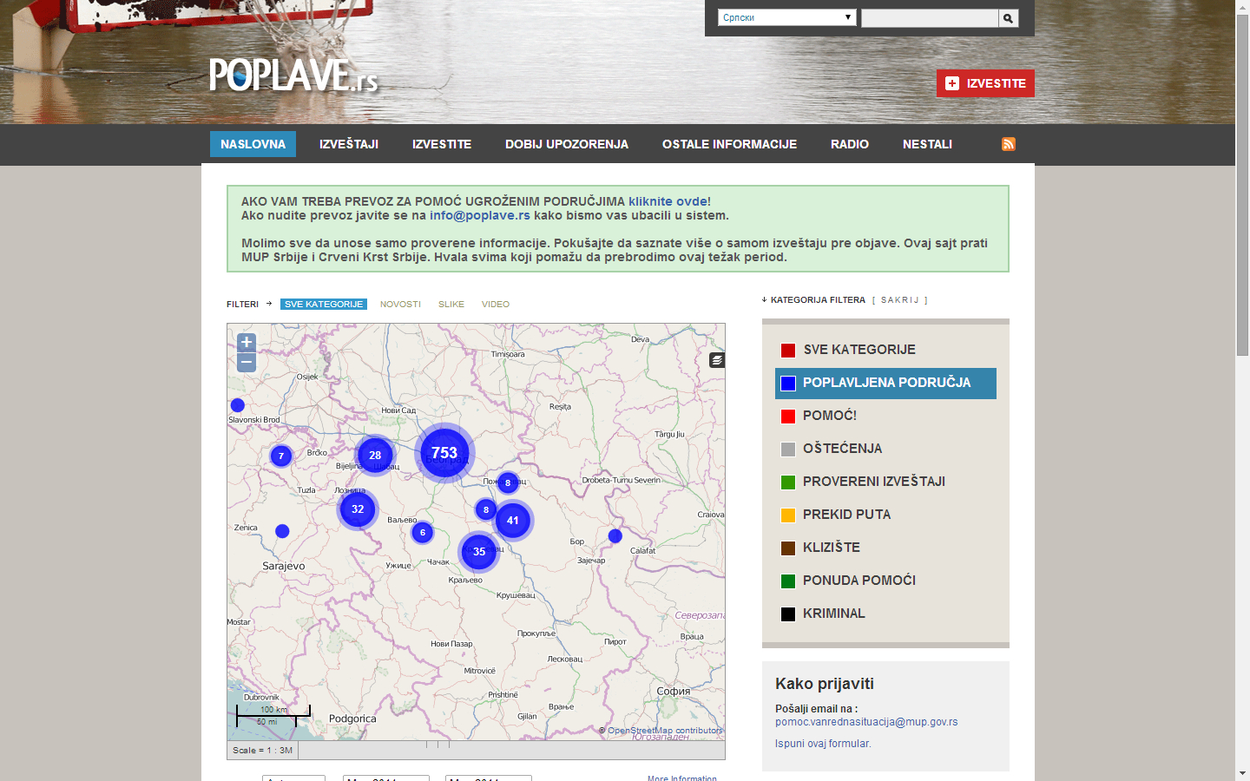
Task: Hide the category filter via SAKRIJ
Action: (900, 300)
